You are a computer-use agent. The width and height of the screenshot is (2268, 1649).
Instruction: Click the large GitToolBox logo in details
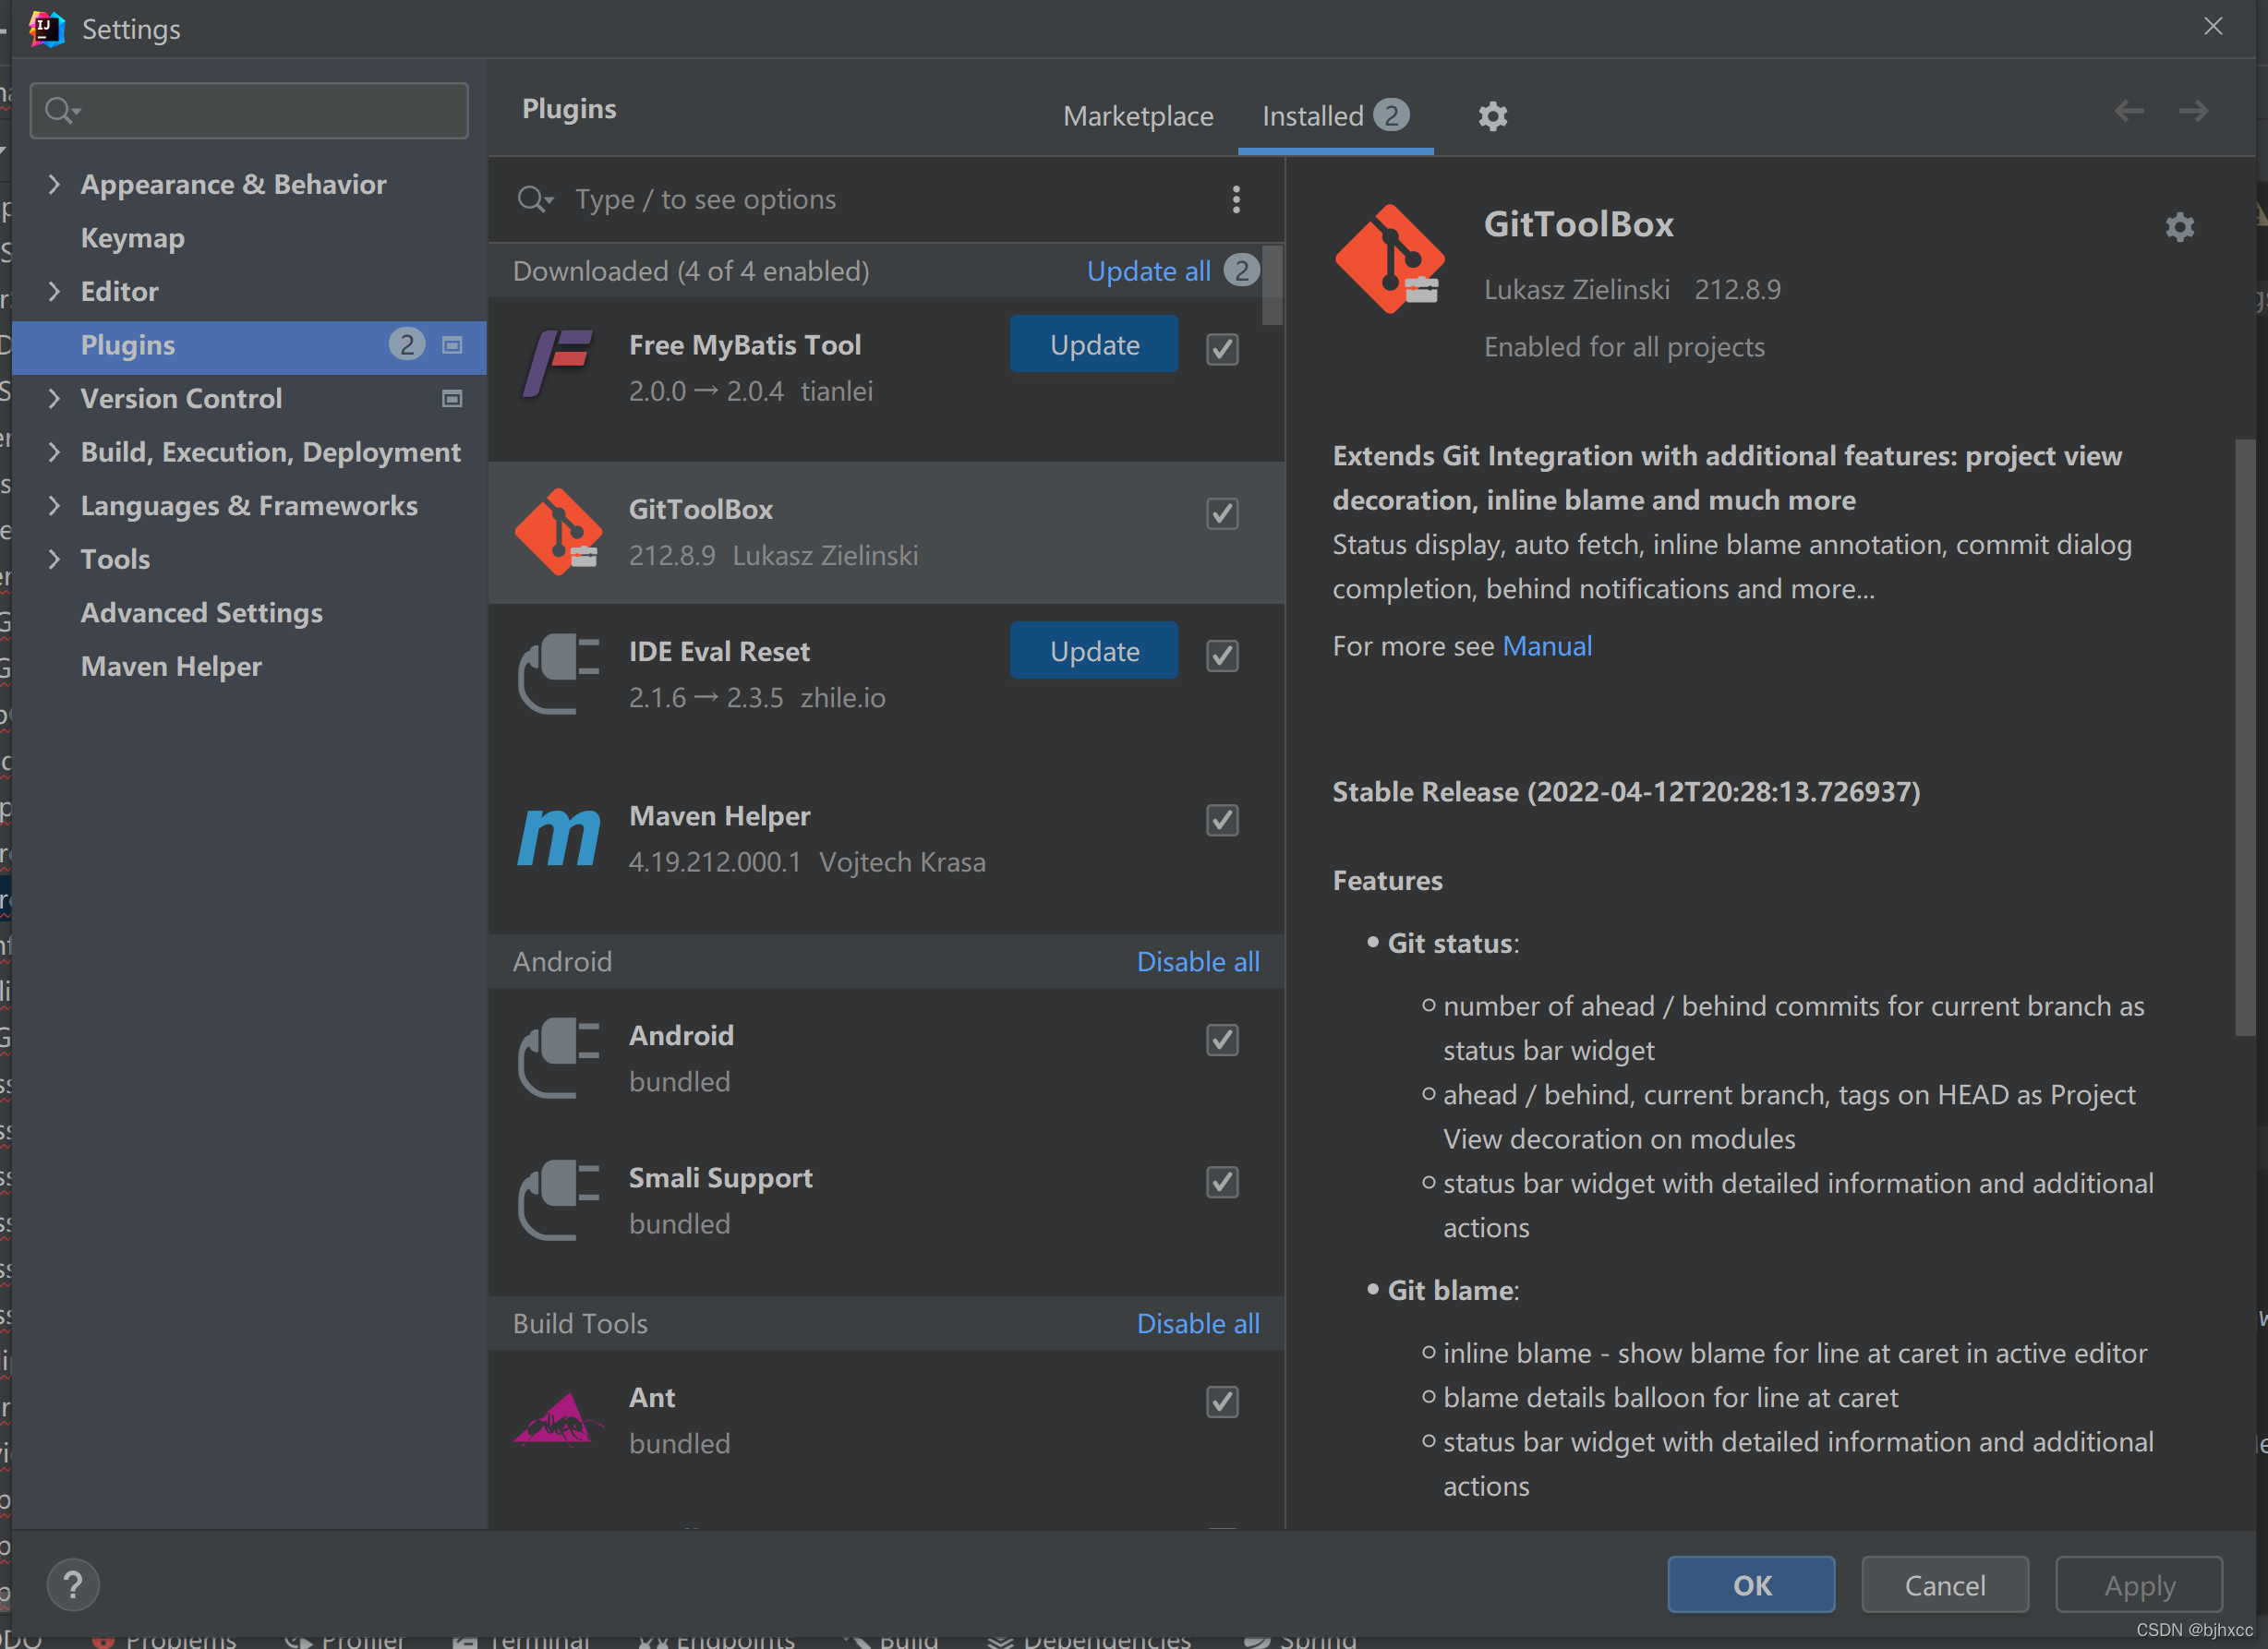pos(1389,260)
